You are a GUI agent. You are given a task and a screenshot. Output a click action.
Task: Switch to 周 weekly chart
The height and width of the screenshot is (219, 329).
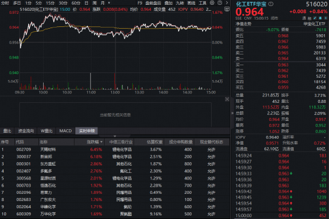95,3
